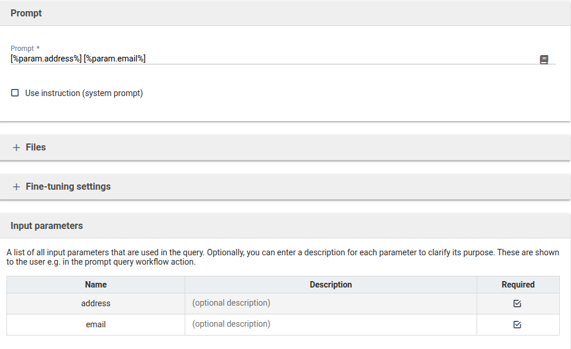The image size is (571, 349).
Task: Expand the Files section title
Action: point(36,148)
